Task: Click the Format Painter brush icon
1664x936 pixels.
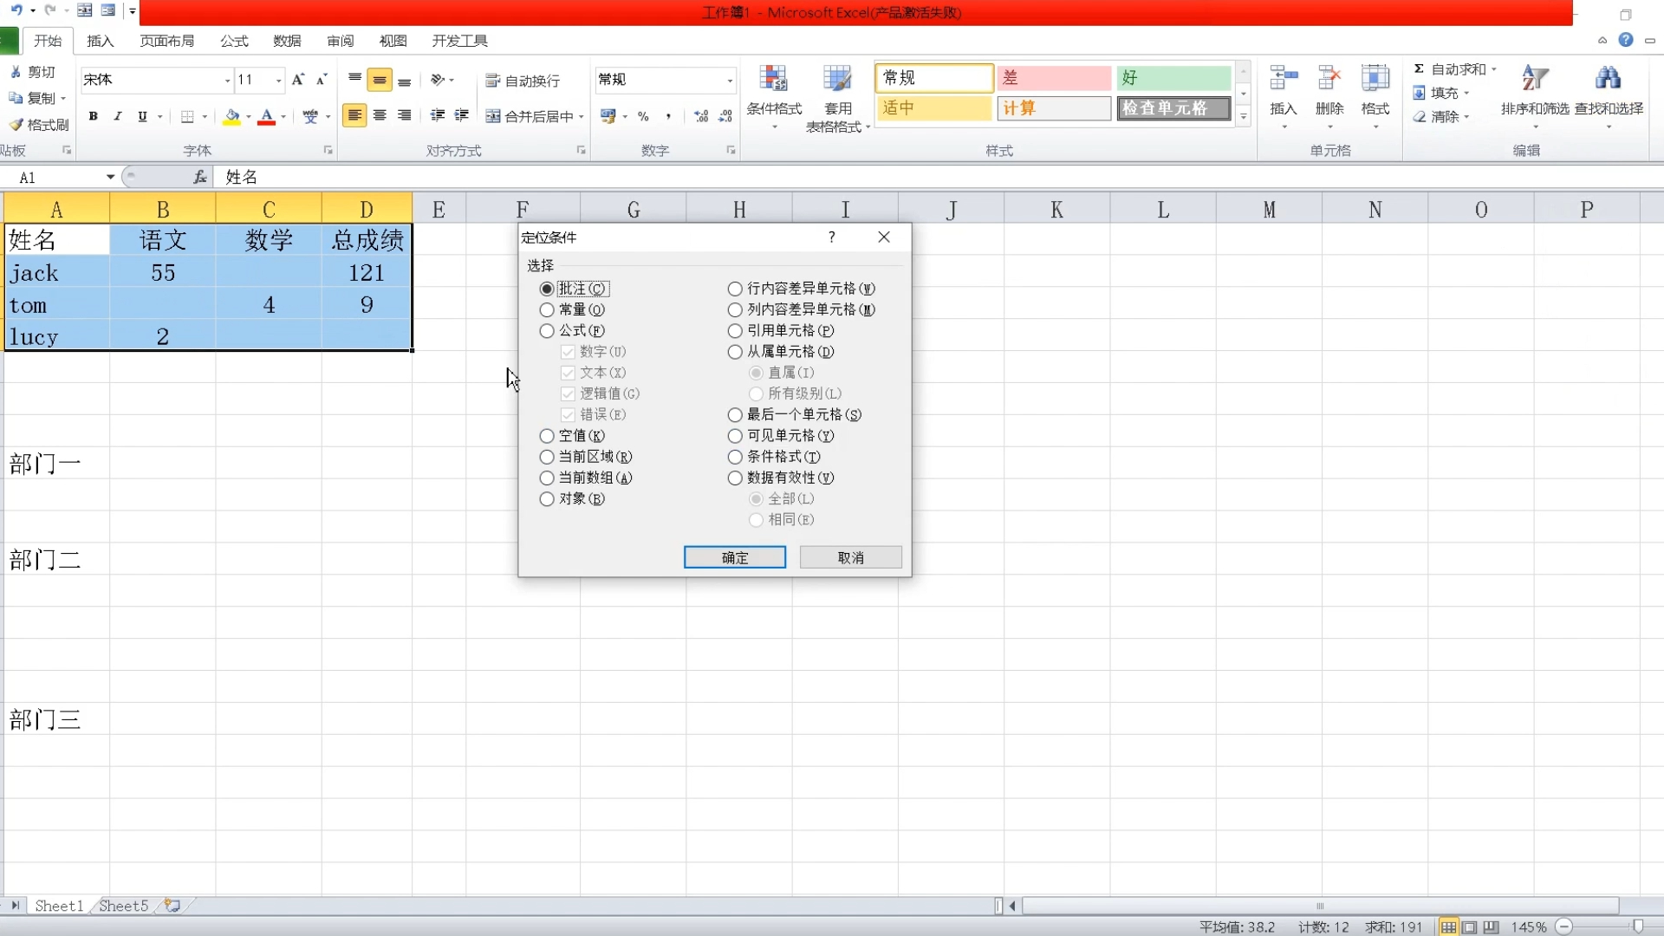Action: tap(16, 125)
